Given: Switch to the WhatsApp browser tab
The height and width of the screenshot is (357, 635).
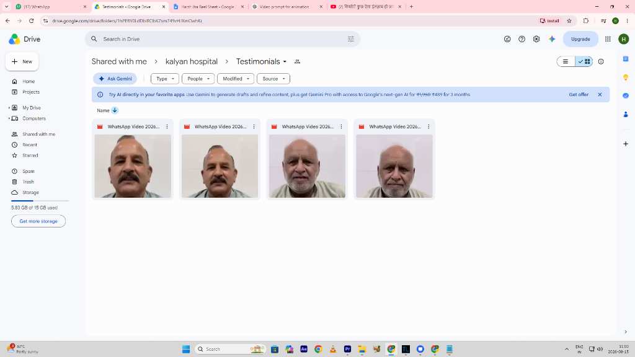Looking at the screenshot, I should 48,7.
